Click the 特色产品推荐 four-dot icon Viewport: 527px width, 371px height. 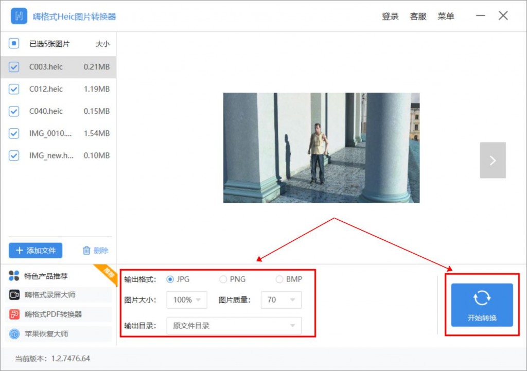tap(14, 276)
